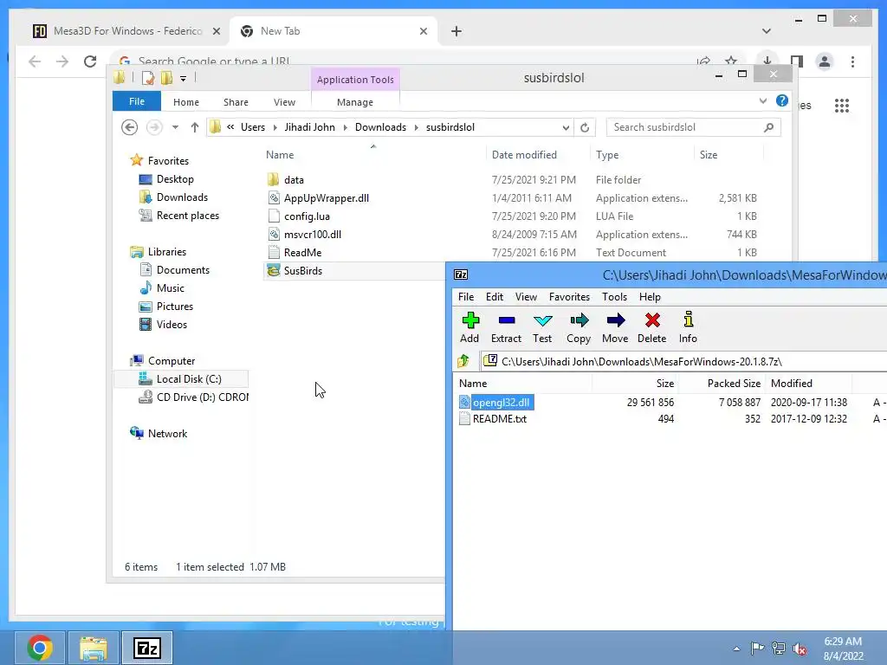
Task: Select msvcr100.dll file
Action: point(312,234)
